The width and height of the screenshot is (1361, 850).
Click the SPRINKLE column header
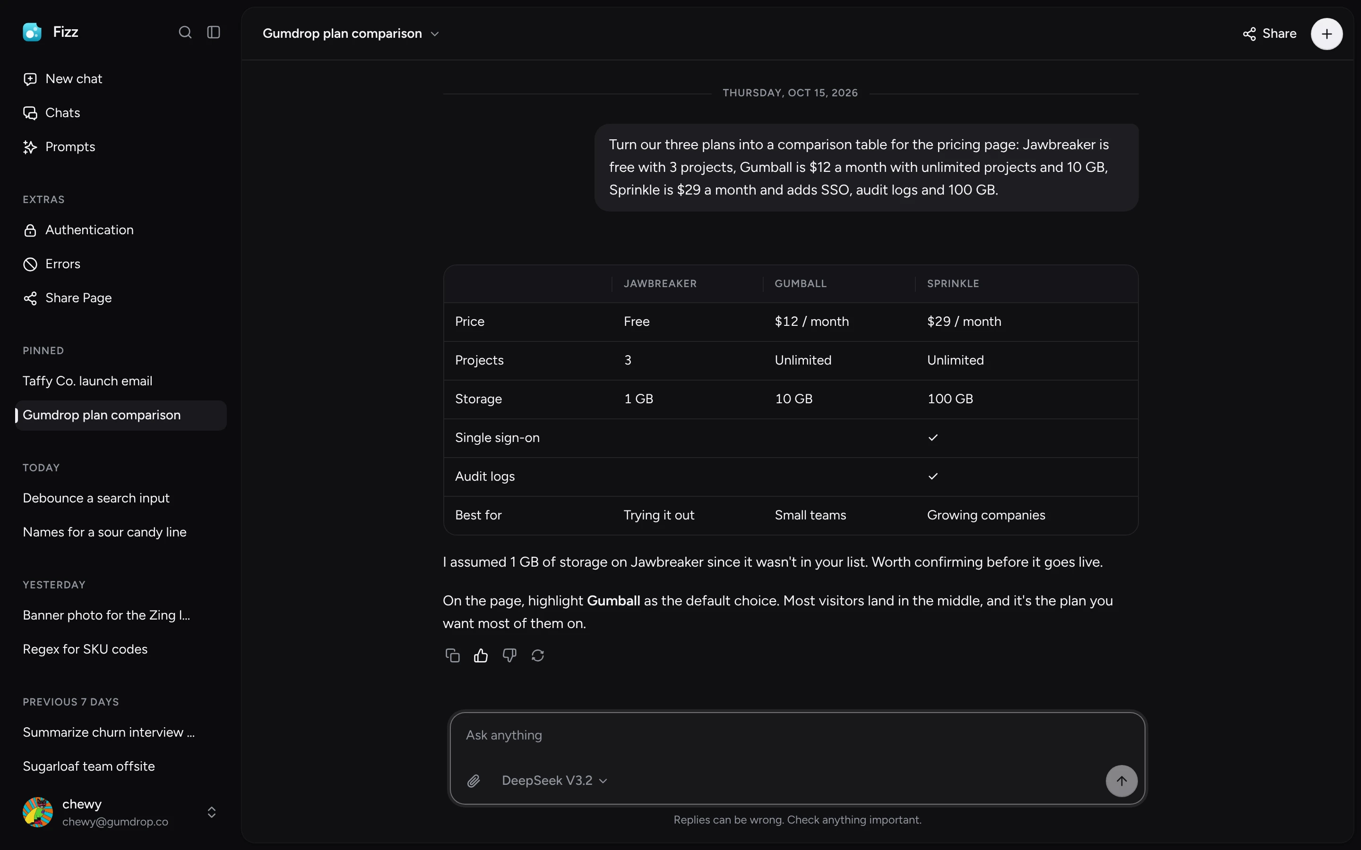(x=953, y=284)
